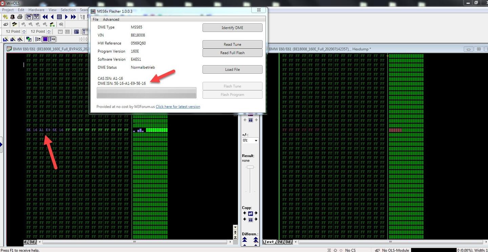Click the blue grid table icon
This screenshot has width=488, height=252.
[x=59, y=17]
